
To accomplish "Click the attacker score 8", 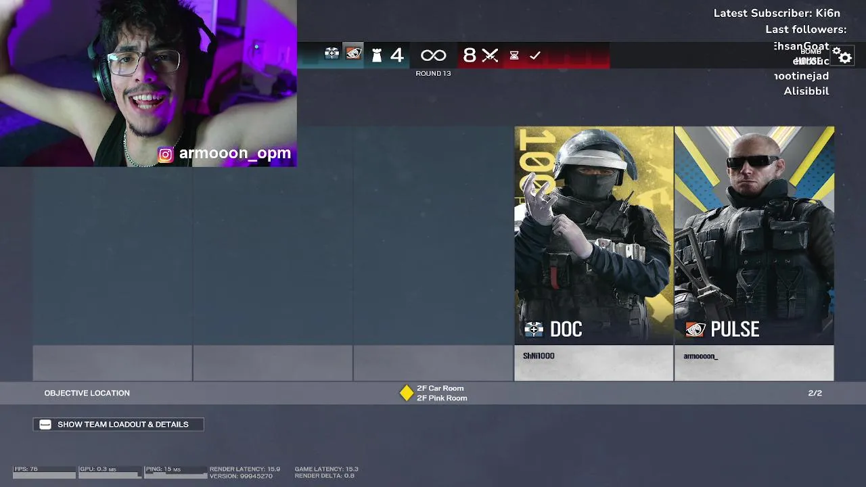I will (x=469, y=55).
